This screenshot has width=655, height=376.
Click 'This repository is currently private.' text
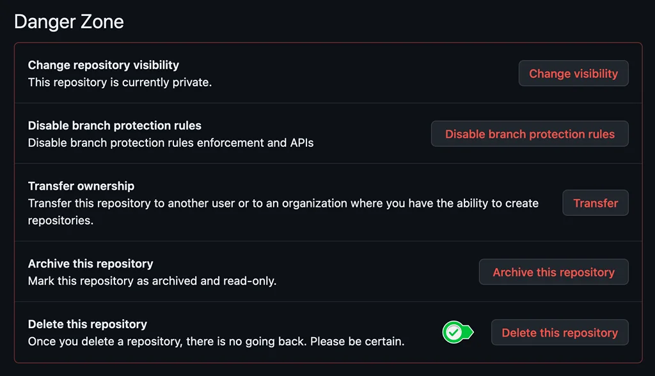(x=120, y=82)
